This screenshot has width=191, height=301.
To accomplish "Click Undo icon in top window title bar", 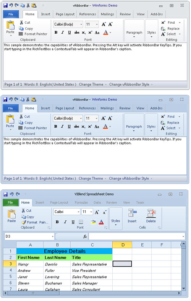I will click(x=11, y=5).
